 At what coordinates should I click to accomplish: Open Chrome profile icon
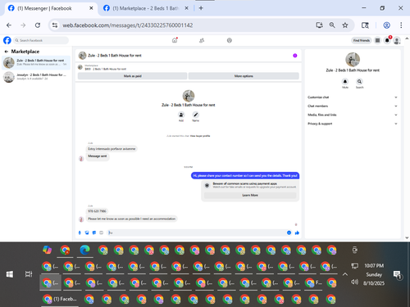[386, 25]
